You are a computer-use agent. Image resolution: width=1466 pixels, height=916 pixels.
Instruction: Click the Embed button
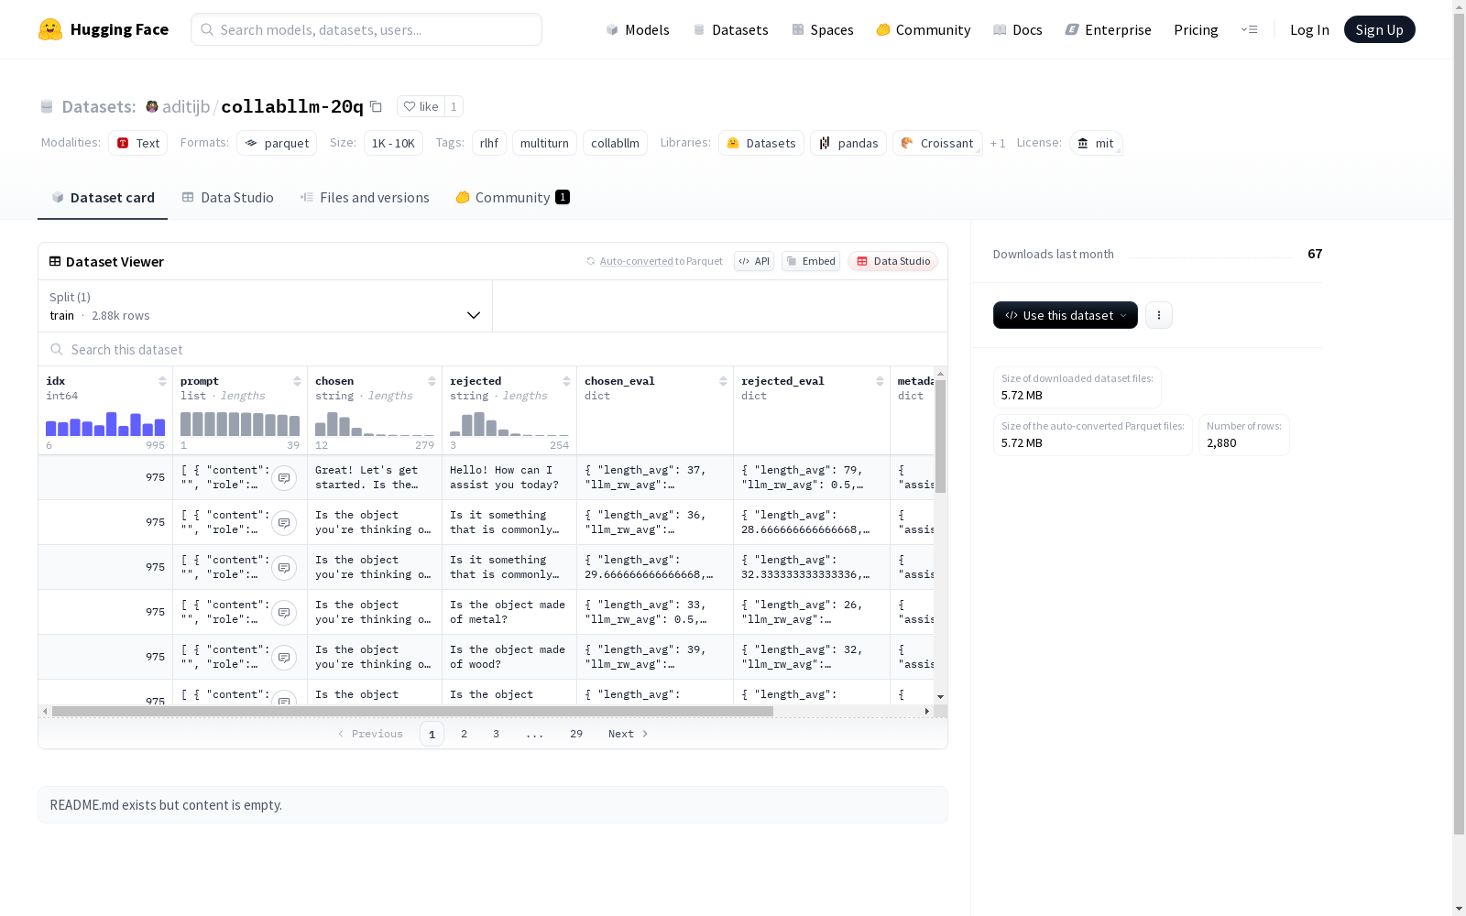[811, 261]
